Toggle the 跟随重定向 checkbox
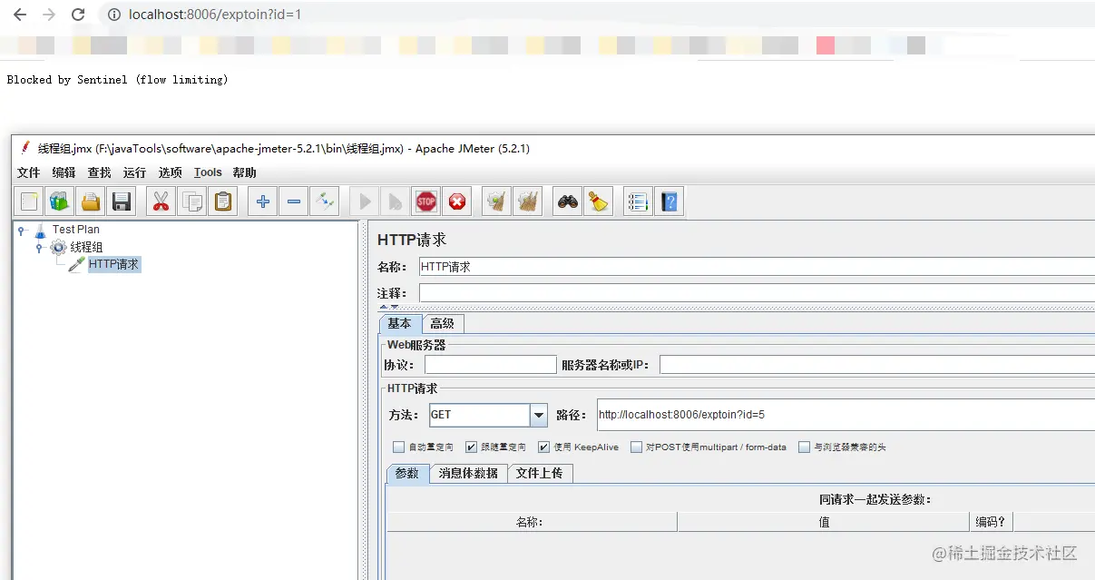Screen dimensions: 1095x580 pyautogui.click(x=471, y=447)
